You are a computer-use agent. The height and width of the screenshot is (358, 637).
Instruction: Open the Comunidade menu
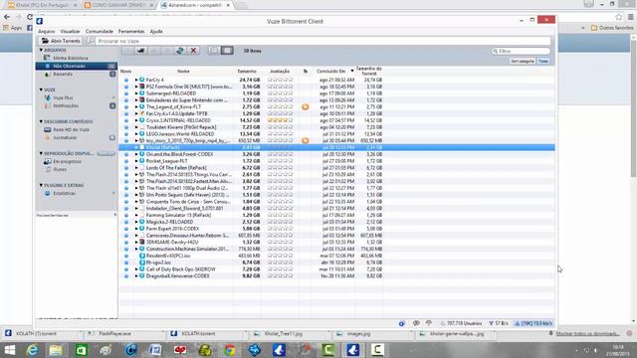(100, 31)
